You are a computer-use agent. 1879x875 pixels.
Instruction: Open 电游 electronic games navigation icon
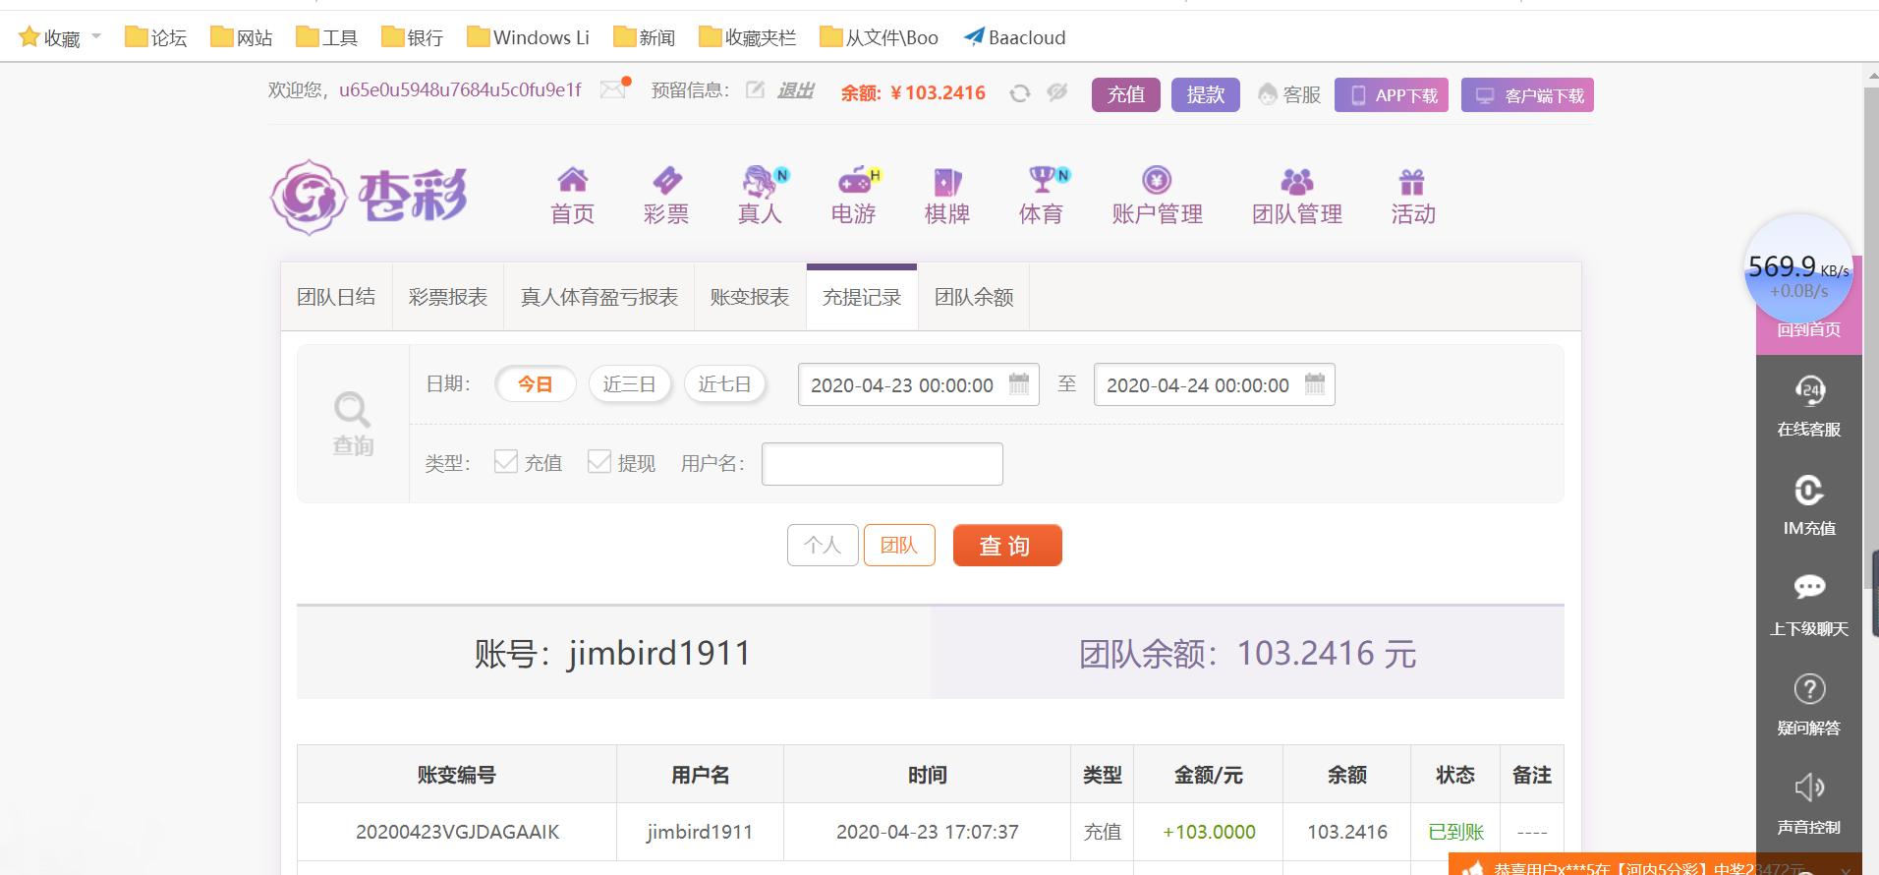857,180
